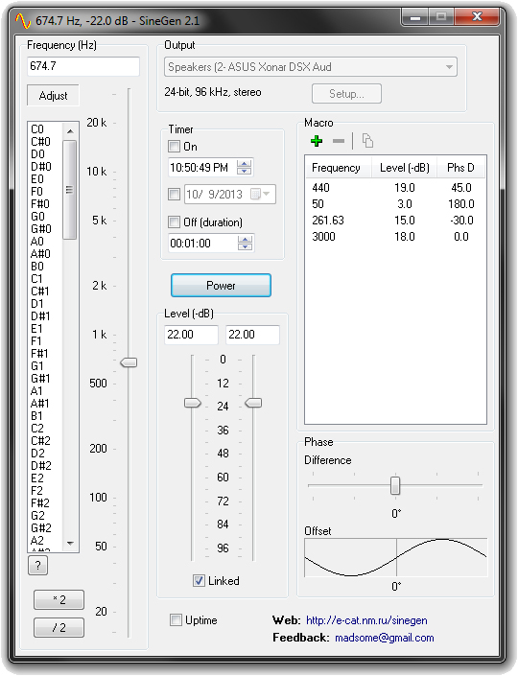
Task: Click the question mark help button
Action: coord(38,565)
